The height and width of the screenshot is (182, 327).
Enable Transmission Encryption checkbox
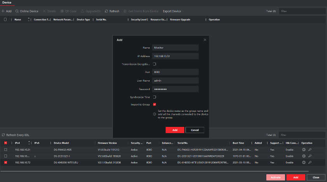click(x=154, y=64)
